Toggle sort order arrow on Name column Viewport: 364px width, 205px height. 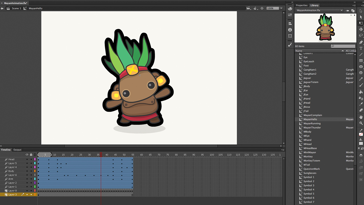[343, 51]
